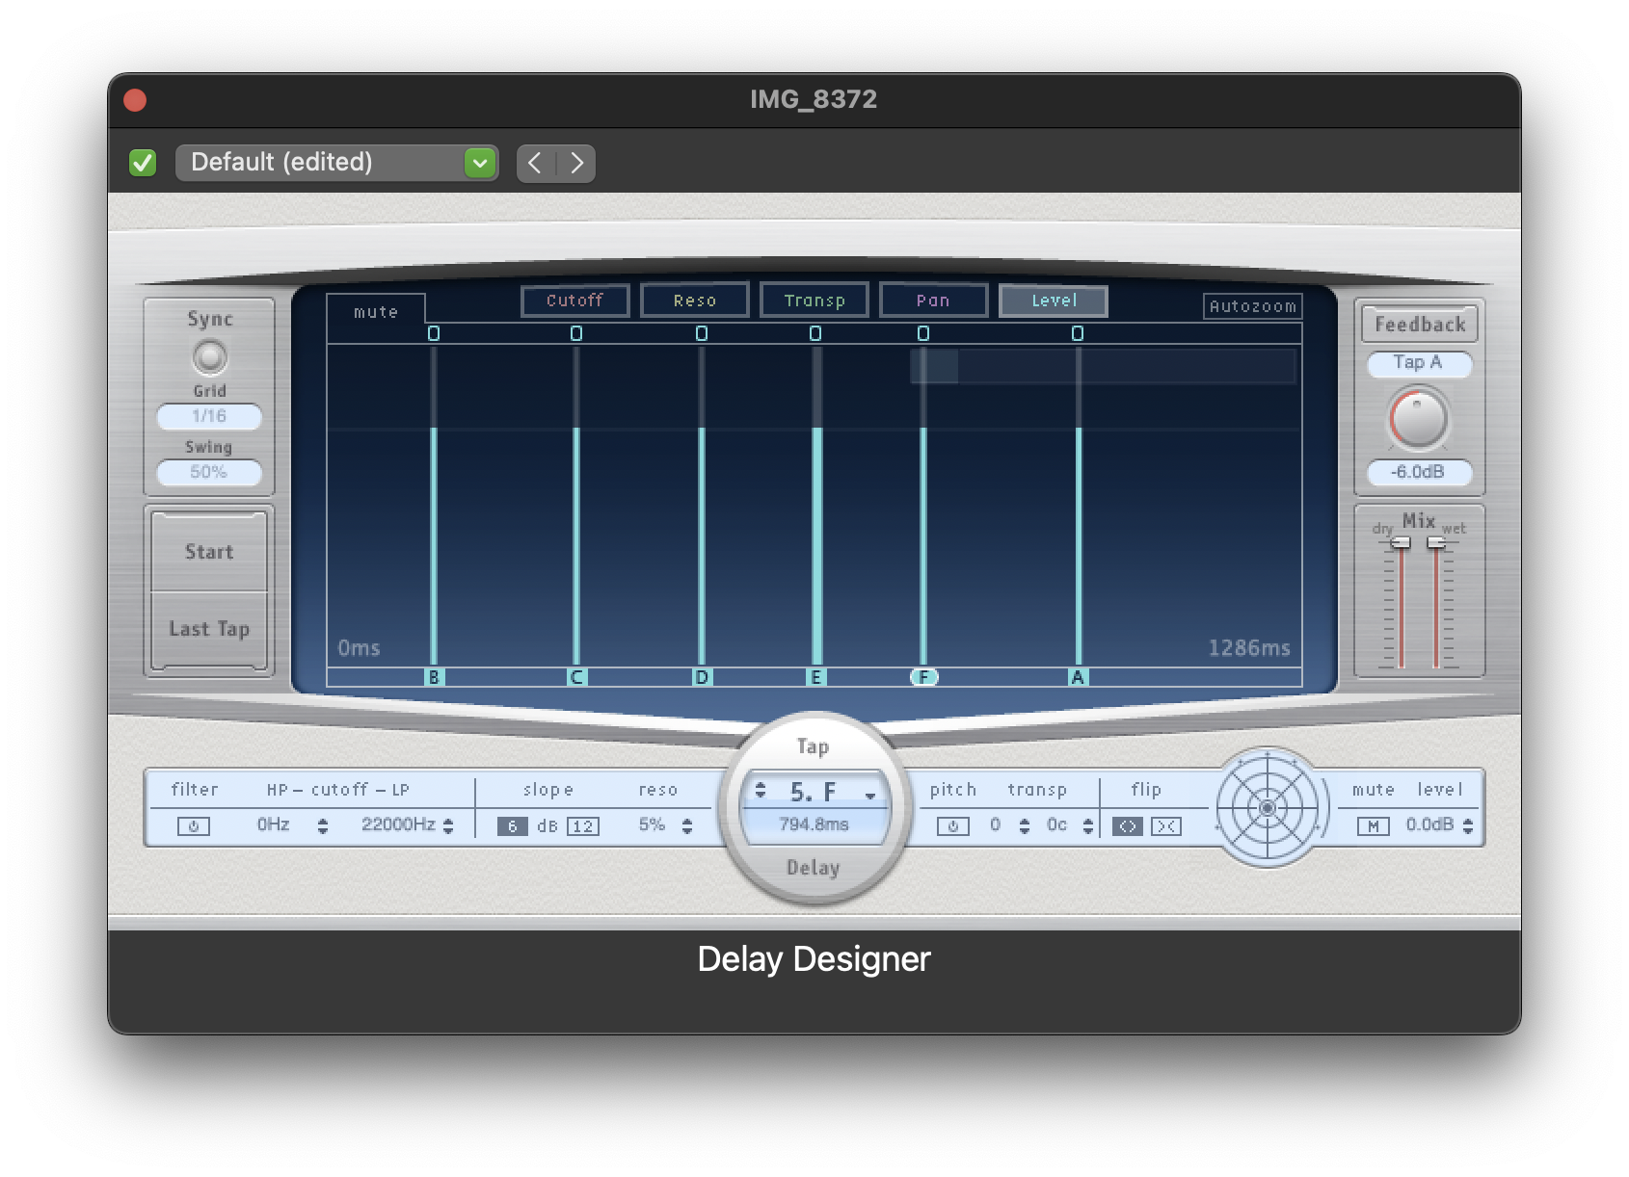This screenshot has height=1177, width=1629.
Task: Click the 794.8ms delay time field
Action: pos(814,825)
